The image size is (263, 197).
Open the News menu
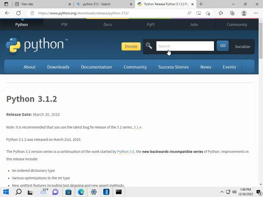(206, 67)
